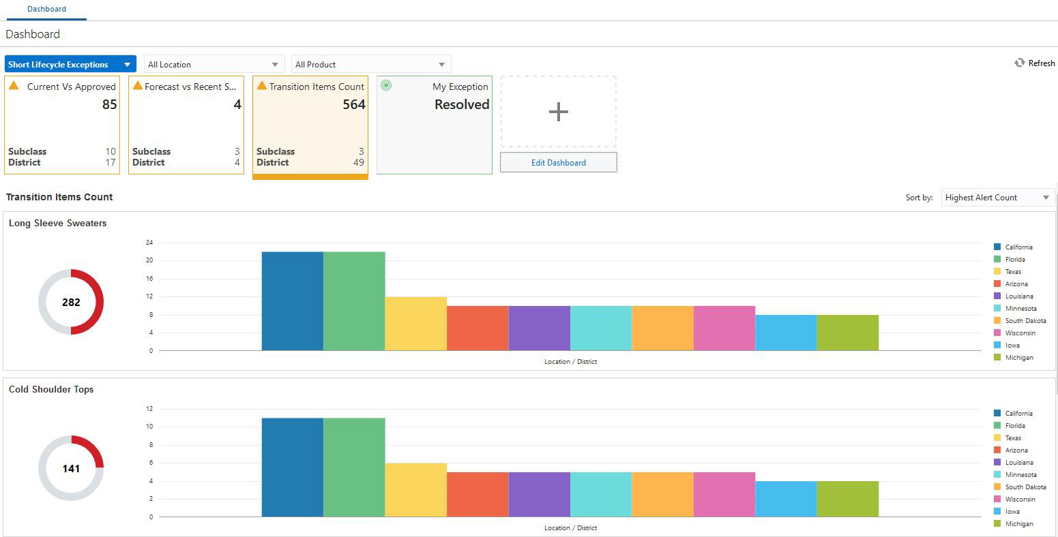
Task: Open the All Location dropdown
Action: click(x=214, y=64)
